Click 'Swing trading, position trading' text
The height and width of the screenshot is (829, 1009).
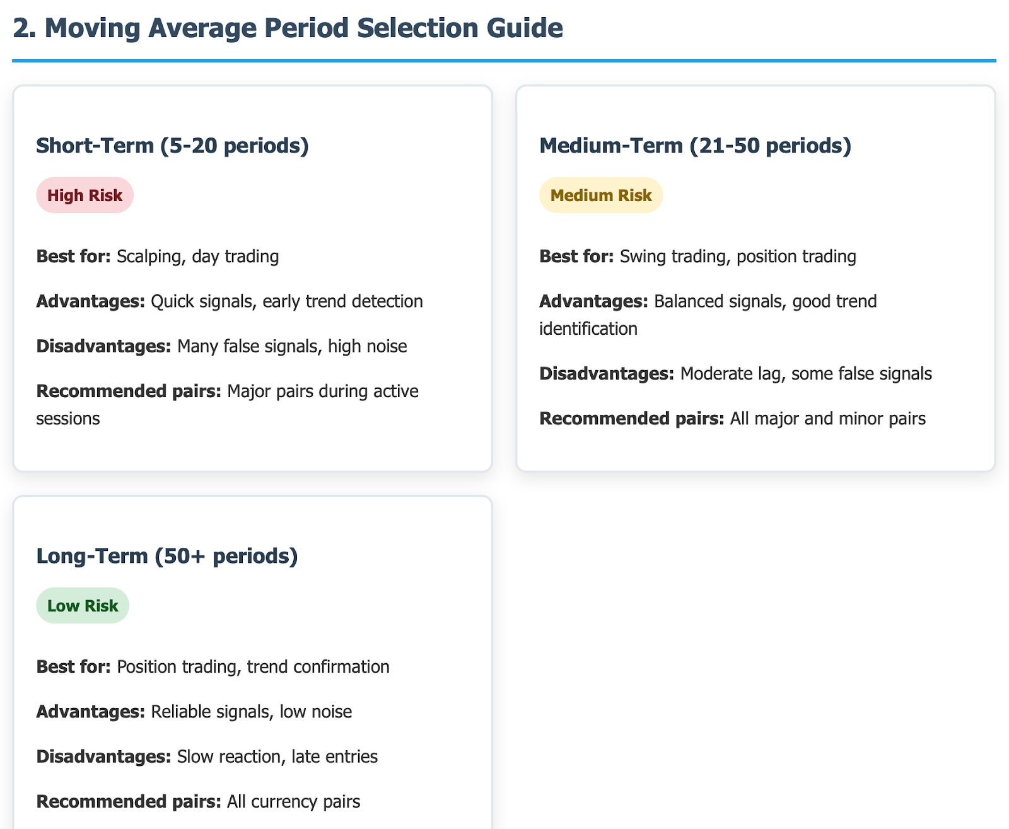738,257
